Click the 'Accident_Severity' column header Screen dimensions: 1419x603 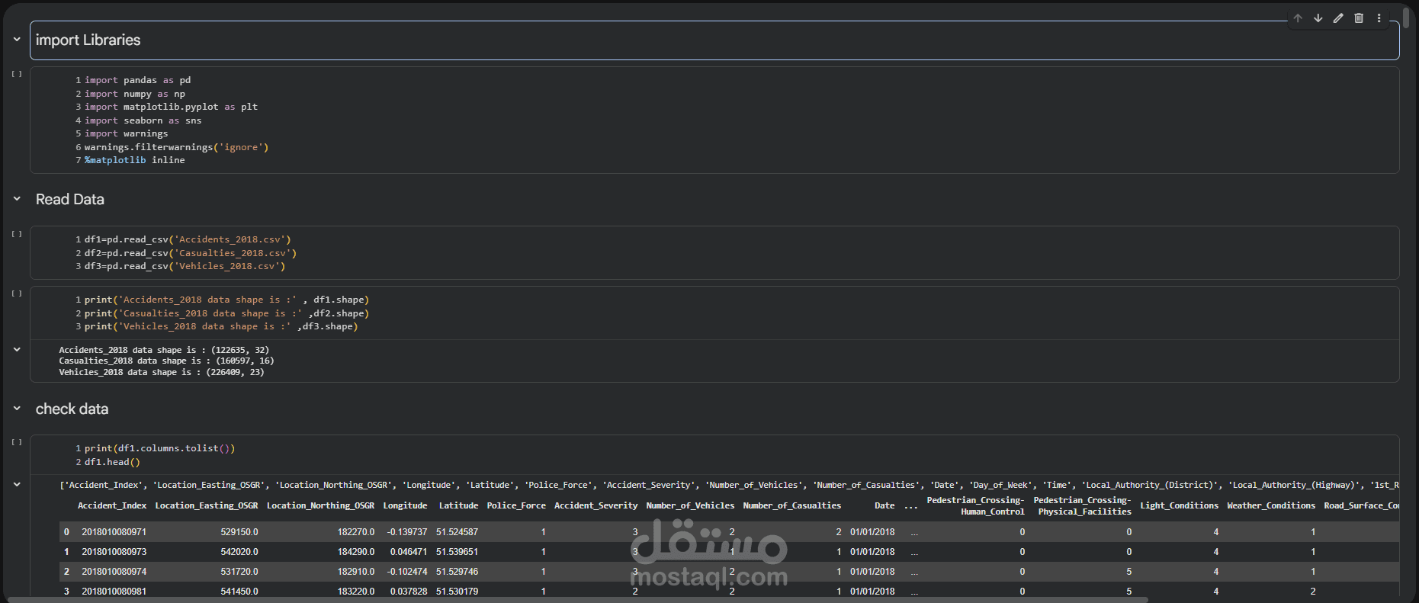pos(596,505)
